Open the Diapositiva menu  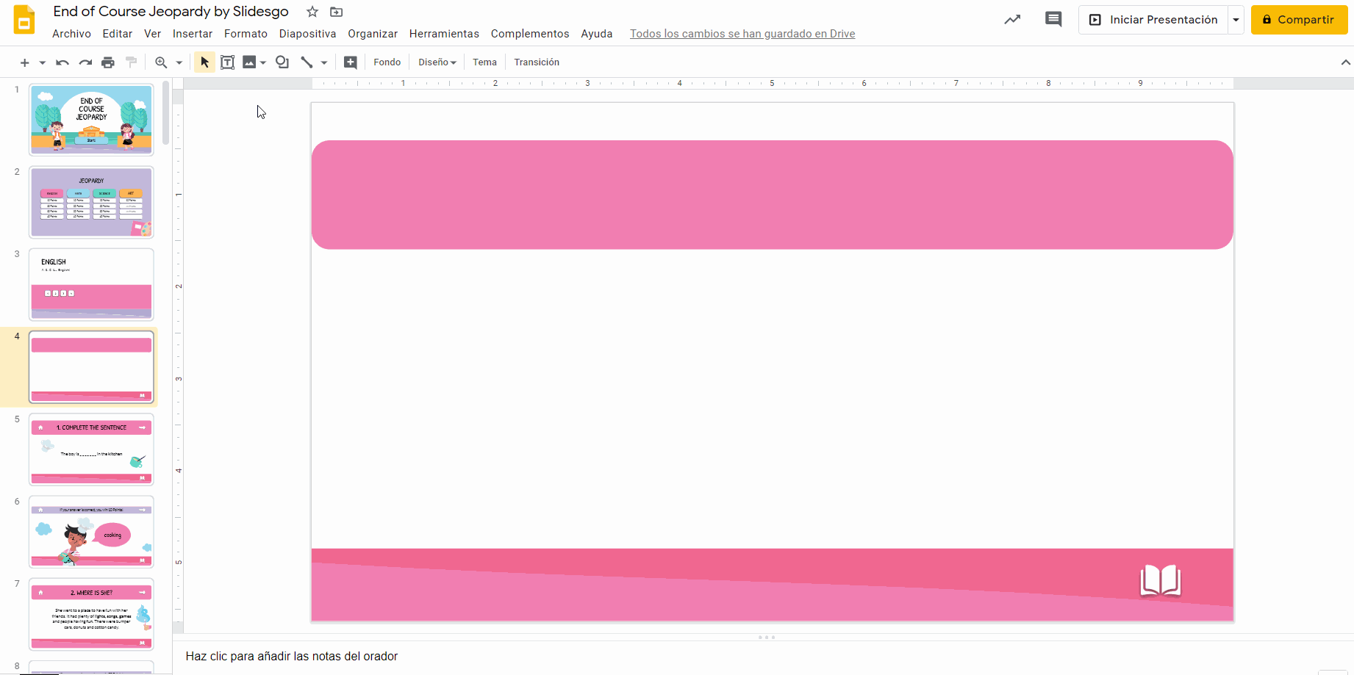pos(307,34)
